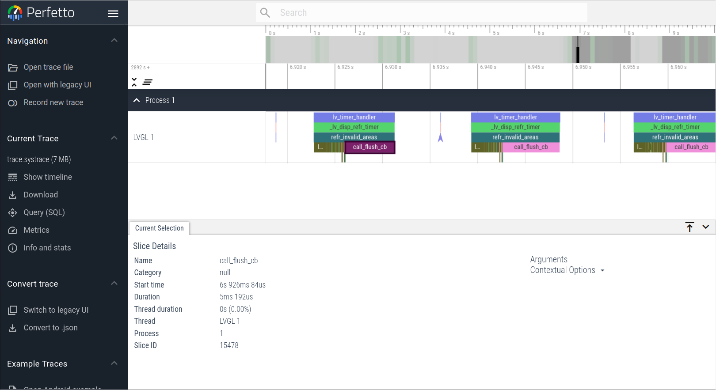The image size is (716, 390).
Task: Collapse the Navigation section
Action: (x=114, y=41)
